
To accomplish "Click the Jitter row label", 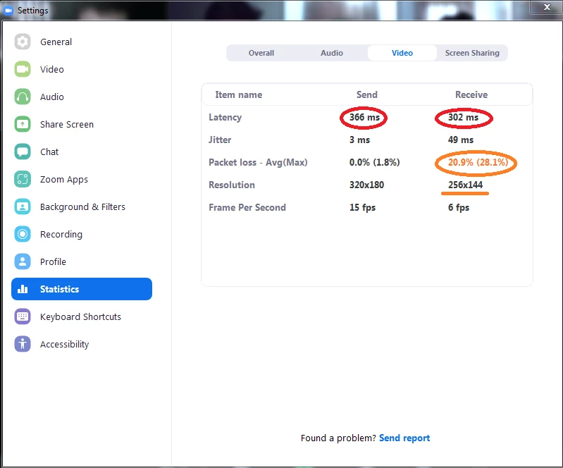I will tap(220, 140).
